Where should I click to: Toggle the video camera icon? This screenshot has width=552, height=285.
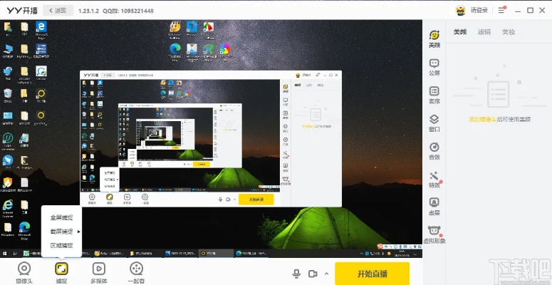313,274
